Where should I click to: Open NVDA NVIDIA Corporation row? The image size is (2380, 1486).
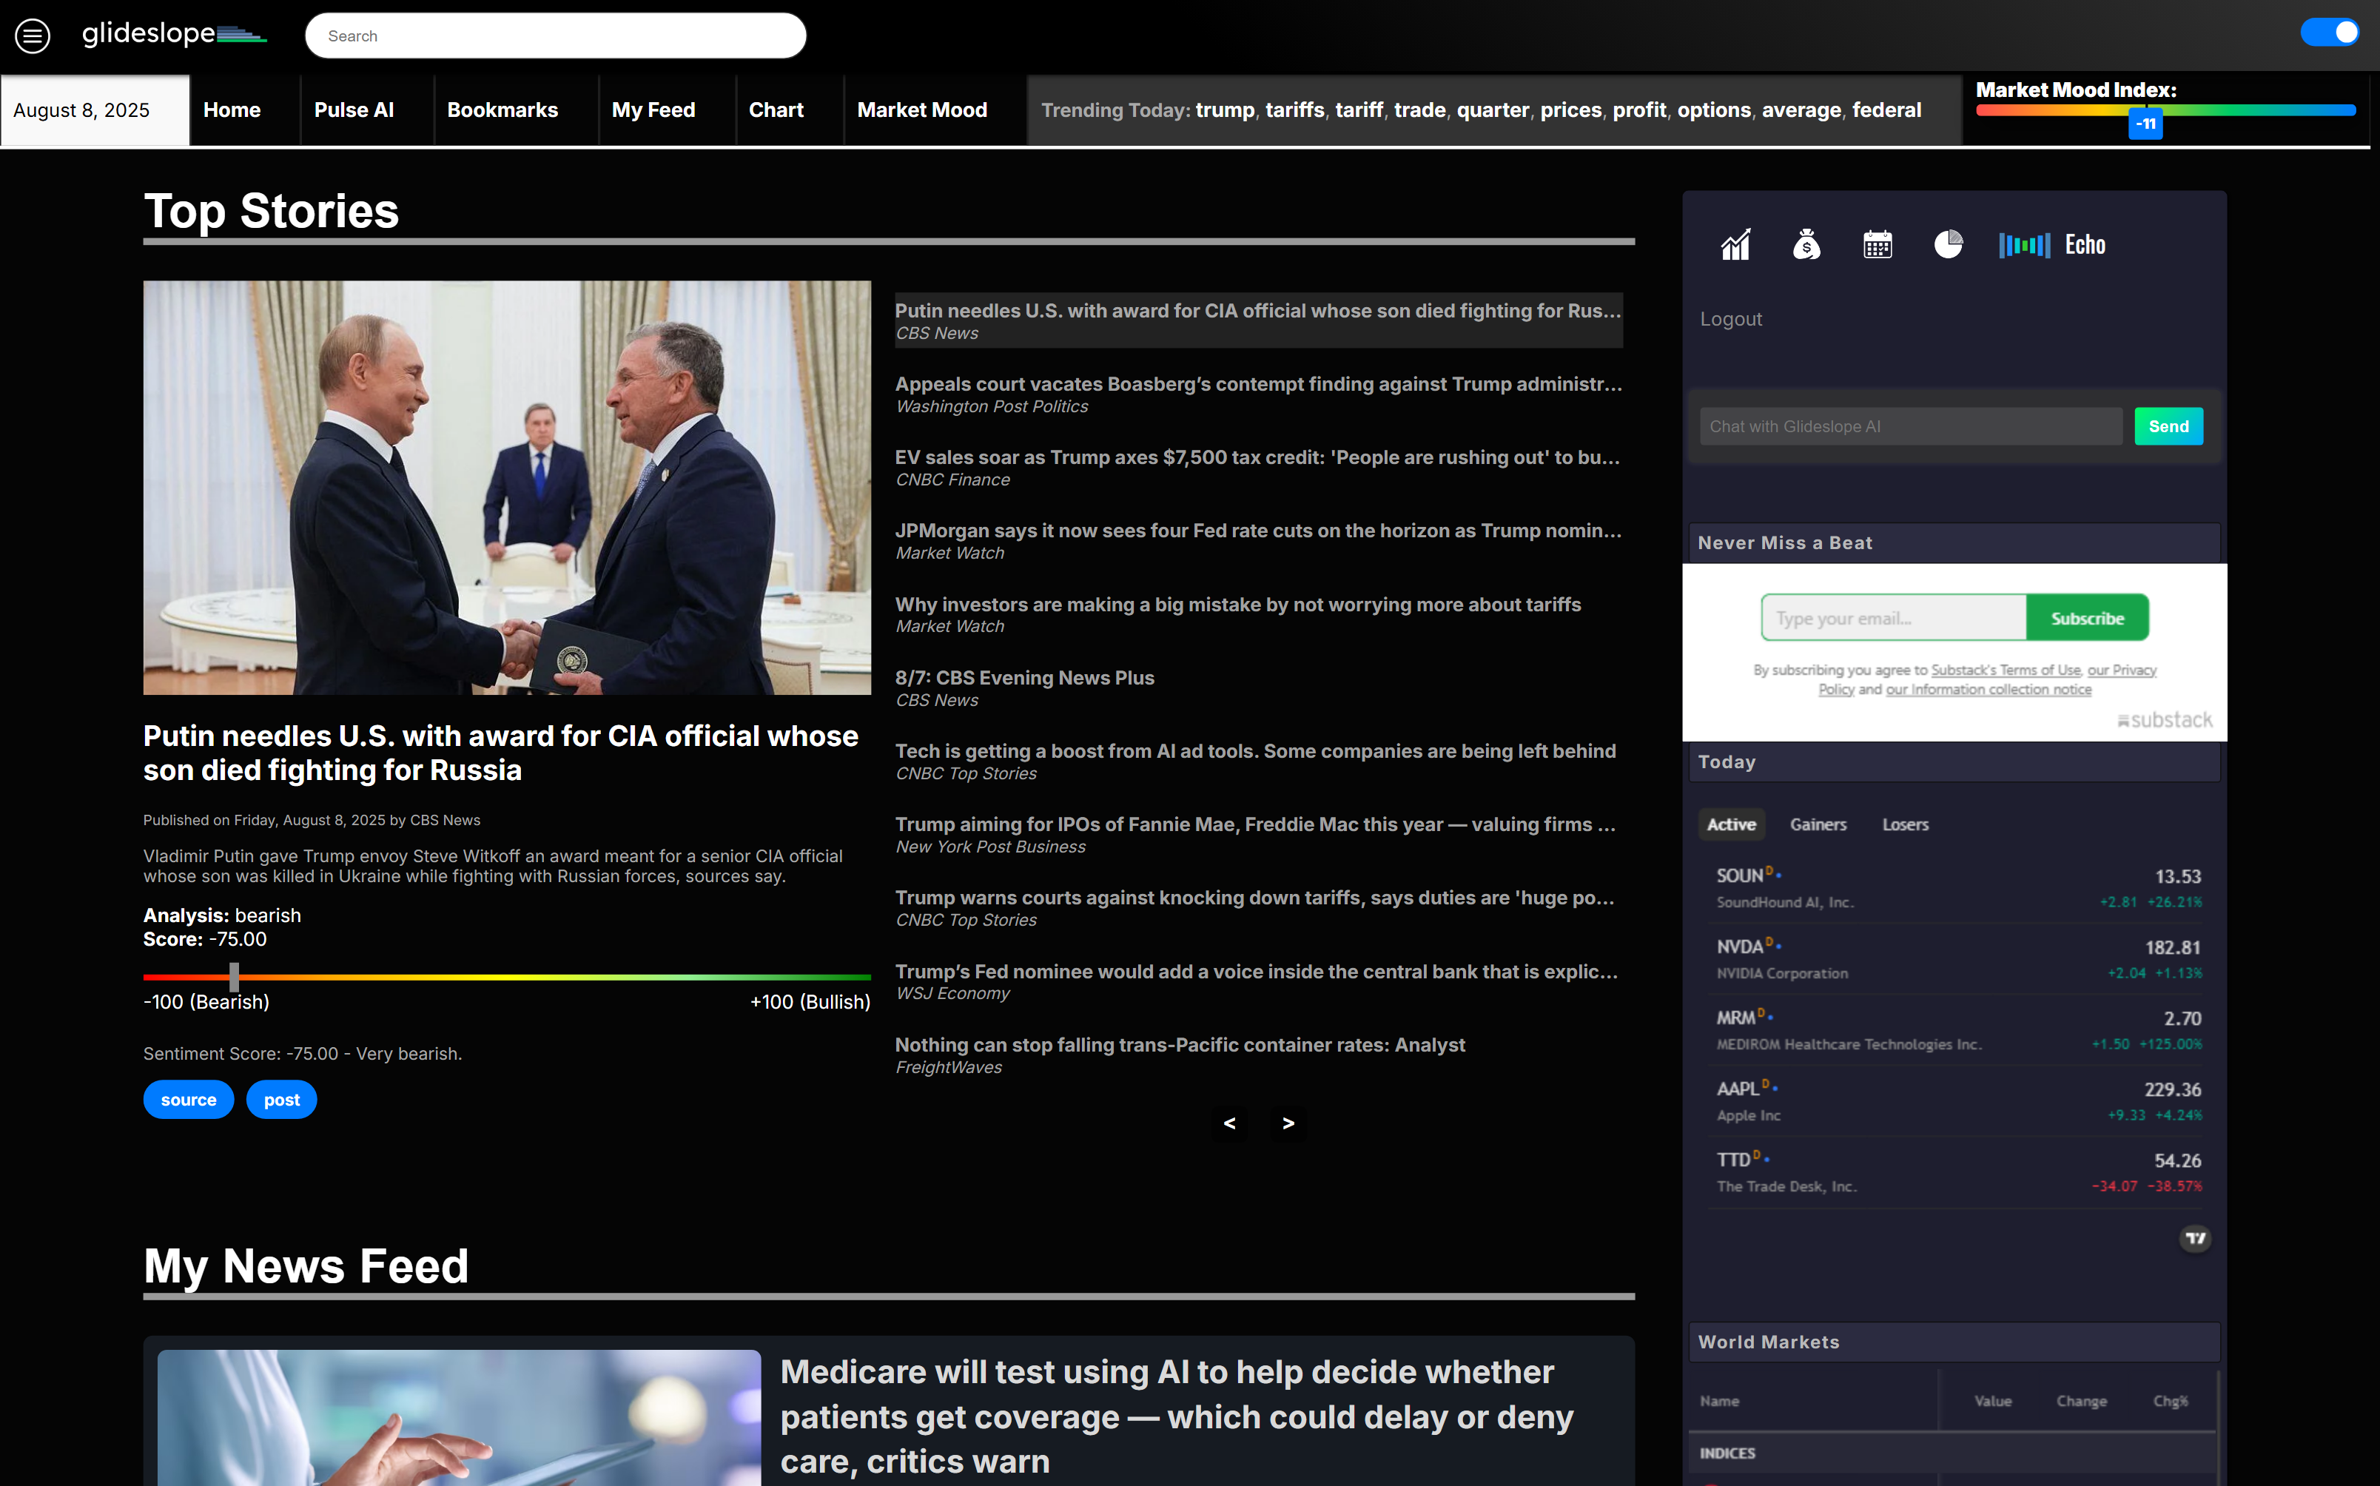pos(1958,959)
